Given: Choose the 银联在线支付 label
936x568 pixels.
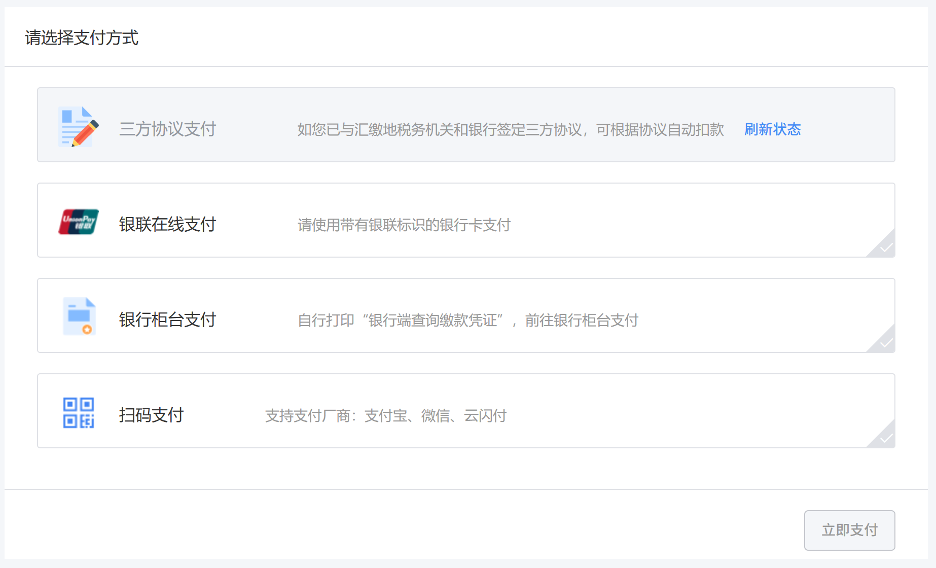Looking at the screenshot, I should tap(168, 224).
